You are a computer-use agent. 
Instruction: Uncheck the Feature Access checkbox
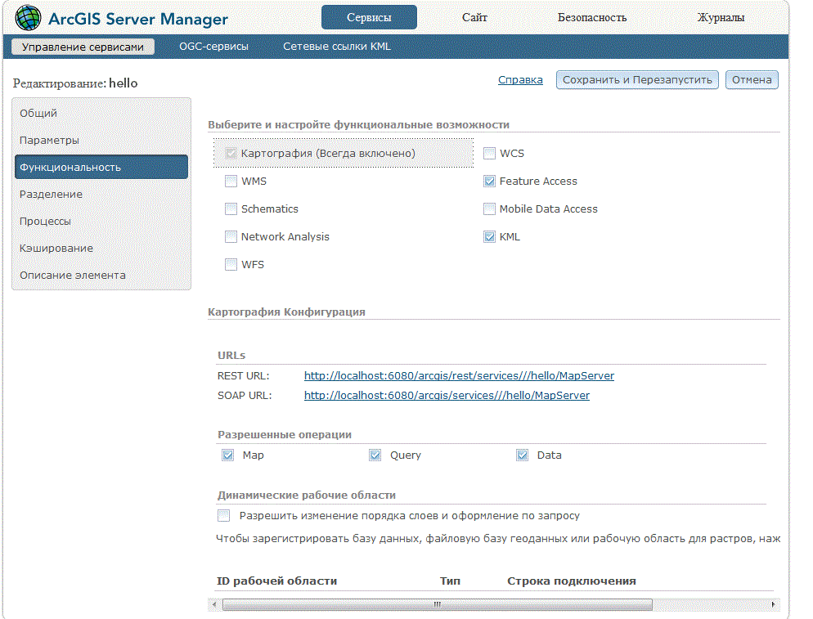(x=489, y=182)
